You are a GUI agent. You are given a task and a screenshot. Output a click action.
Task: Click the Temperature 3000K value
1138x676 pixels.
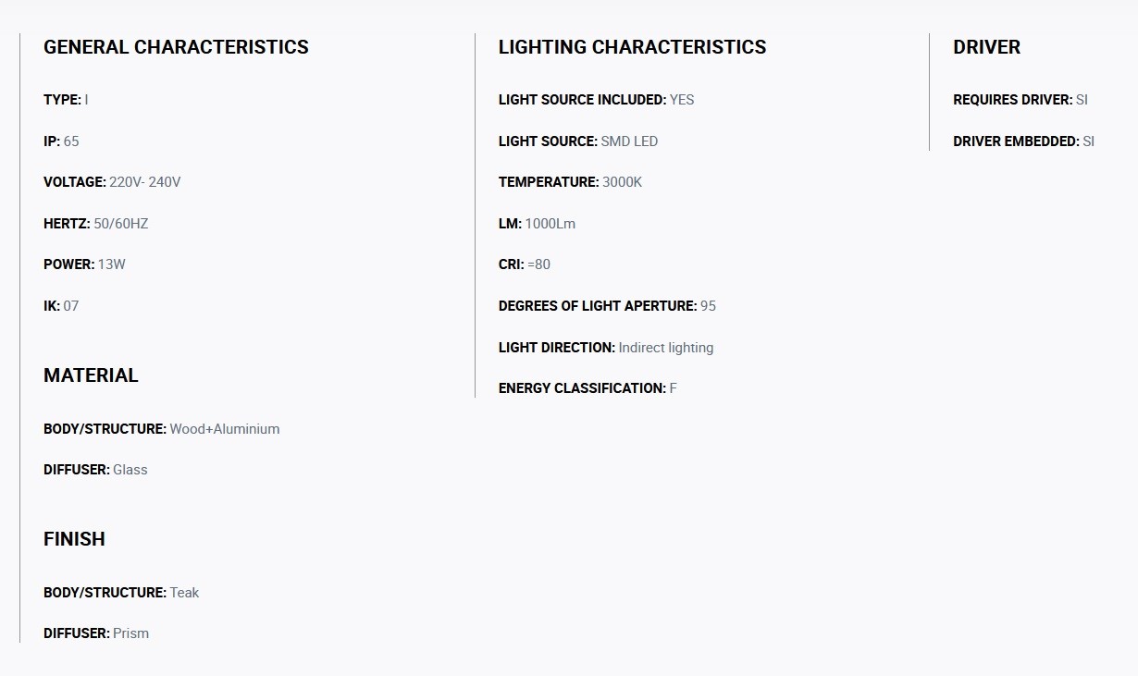tap(622, 182)
